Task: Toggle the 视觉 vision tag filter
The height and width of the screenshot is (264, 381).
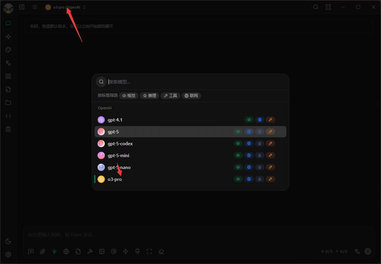Action: pyautogui.click(x=129, y=96)
